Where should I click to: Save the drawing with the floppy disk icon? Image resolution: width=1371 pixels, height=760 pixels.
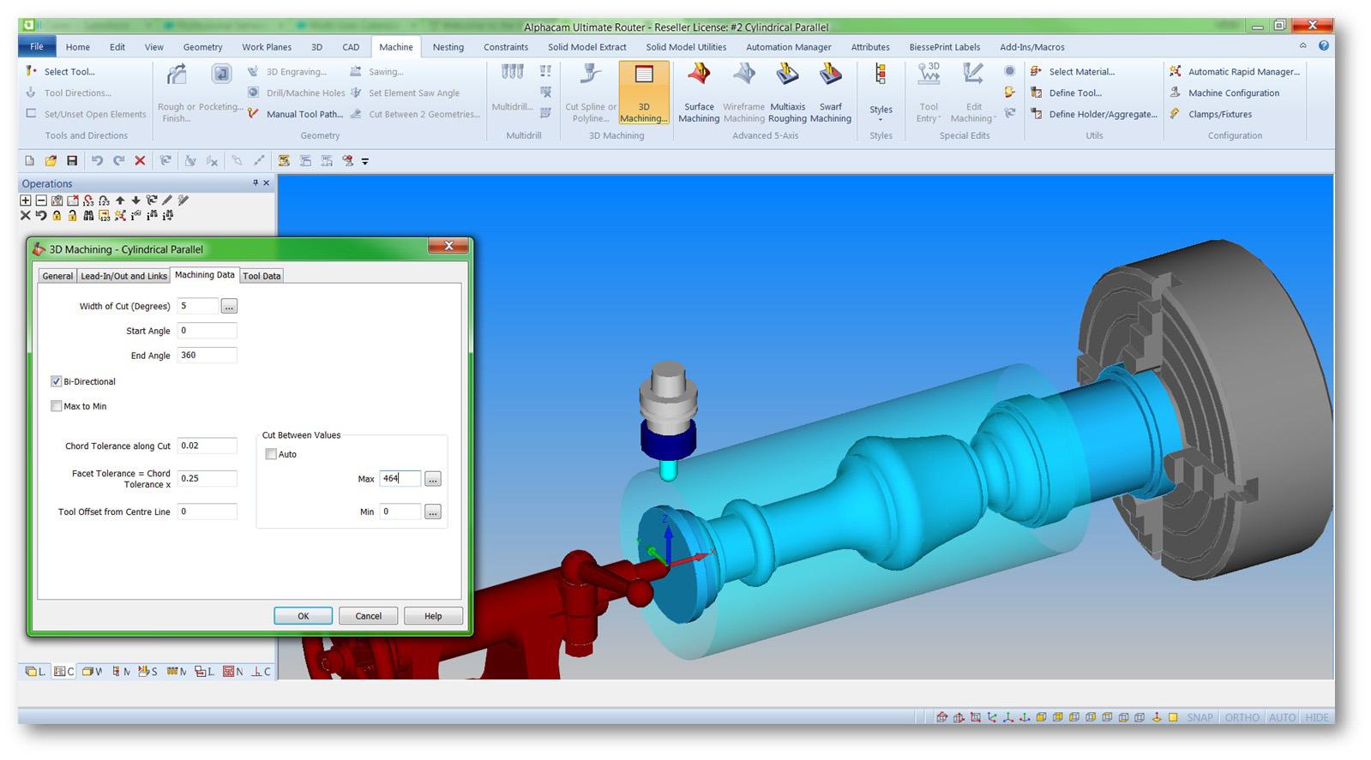72,161
